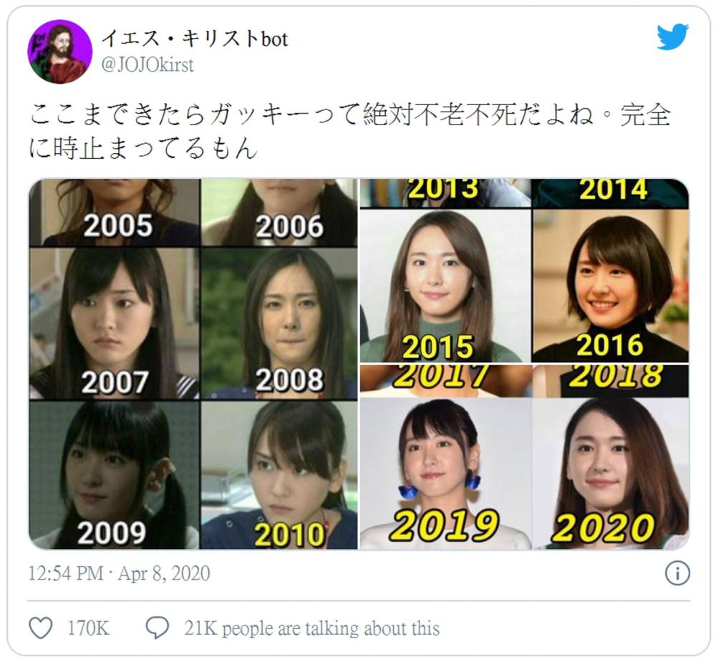Open the tweet info circle icon
The image size is (716, 662).
[677, 573]
